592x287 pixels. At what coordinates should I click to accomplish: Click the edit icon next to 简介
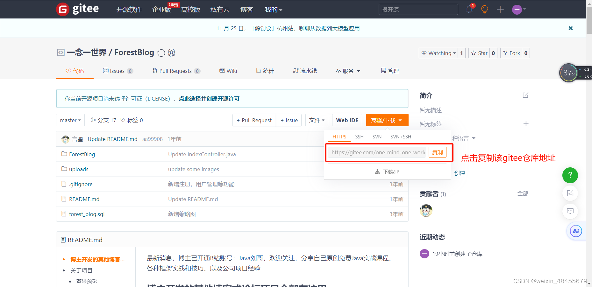click(525, 95)
